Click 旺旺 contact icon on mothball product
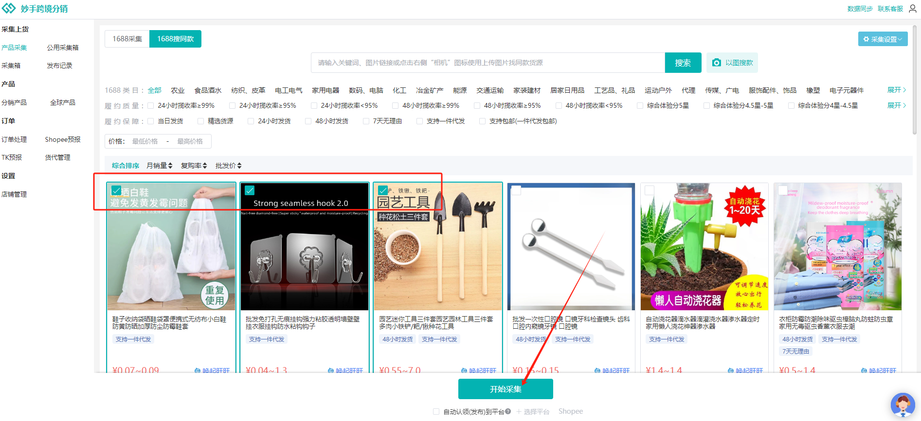Screen dimensions: 921x421 (864, 370)
